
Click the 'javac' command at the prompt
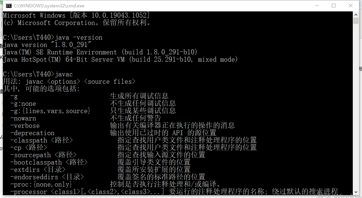tap(64, 74)
